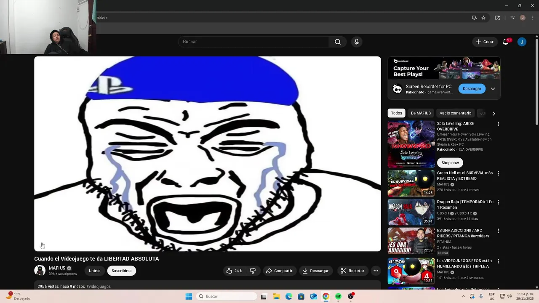Click the ESP US language indicator
Image resolution: width=539 pixels, height=303 pixels.
[x=492, y=296]
